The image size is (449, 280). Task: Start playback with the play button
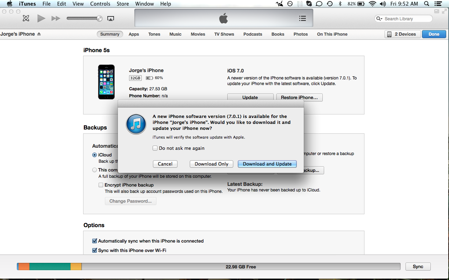click(41, 18)
